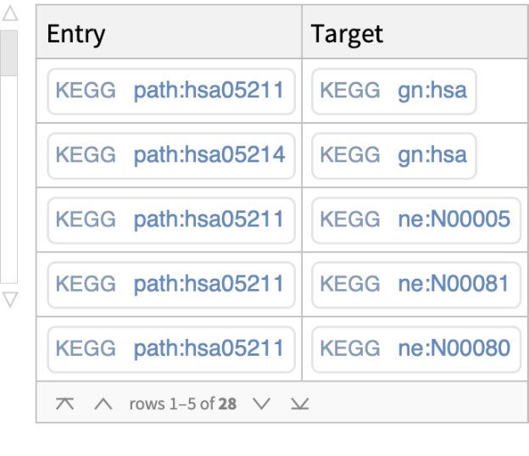Viewport: 529px width, 456px height.
Task: Advance to next rows in the table
Action: pos(261,403)
